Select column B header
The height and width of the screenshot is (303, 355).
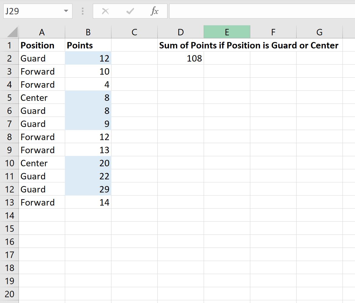tap(88, 32)
